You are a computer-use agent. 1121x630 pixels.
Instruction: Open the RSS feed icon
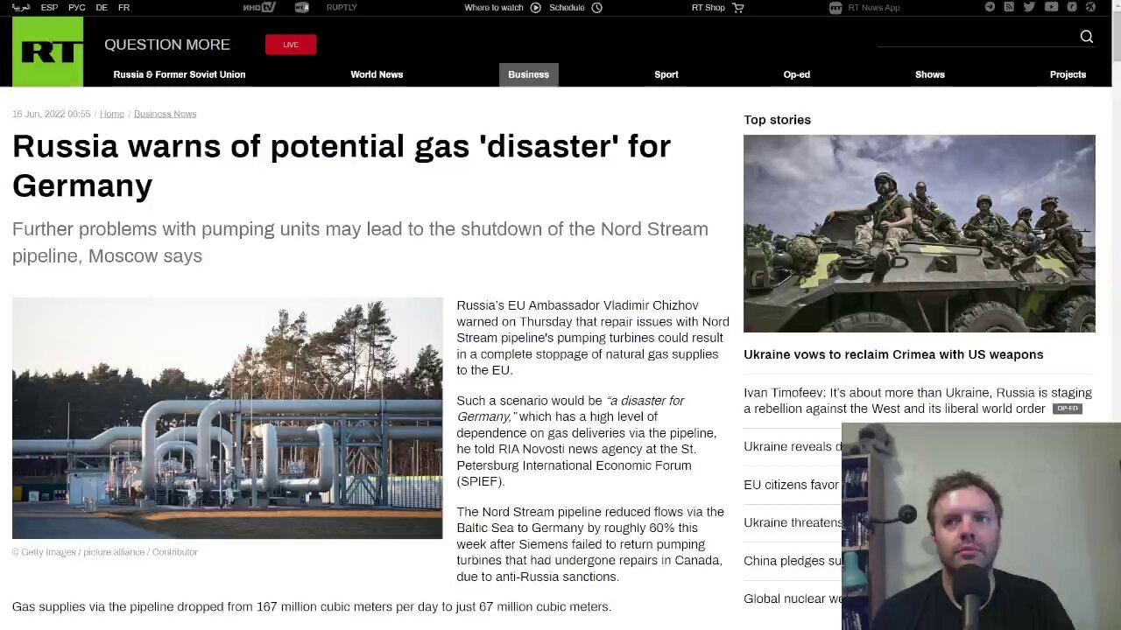[1009, 7]
